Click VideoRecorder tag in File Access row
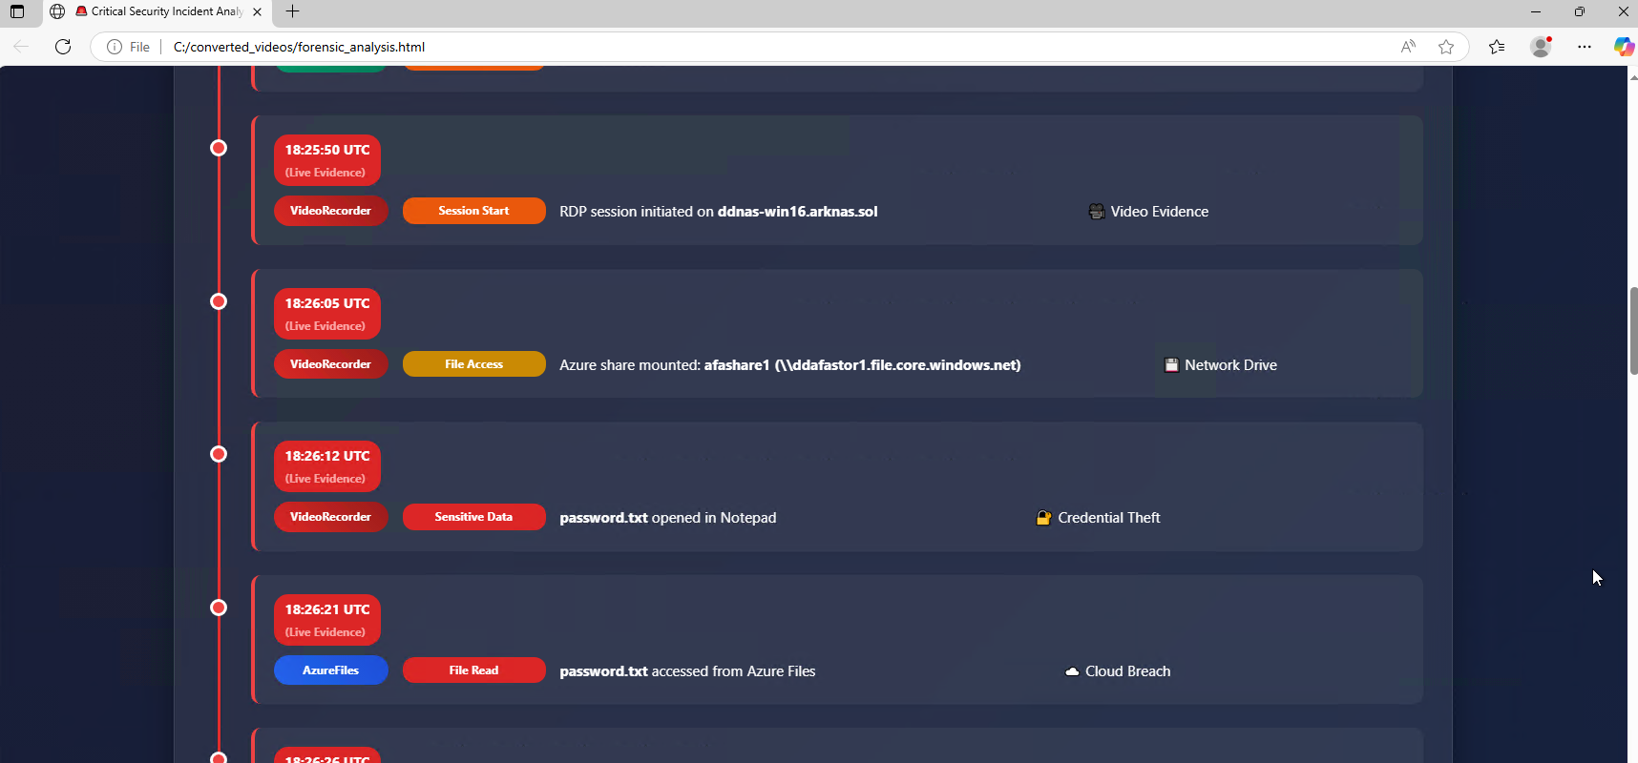Screen dimensions: 1638x763 tap(331, 364)
